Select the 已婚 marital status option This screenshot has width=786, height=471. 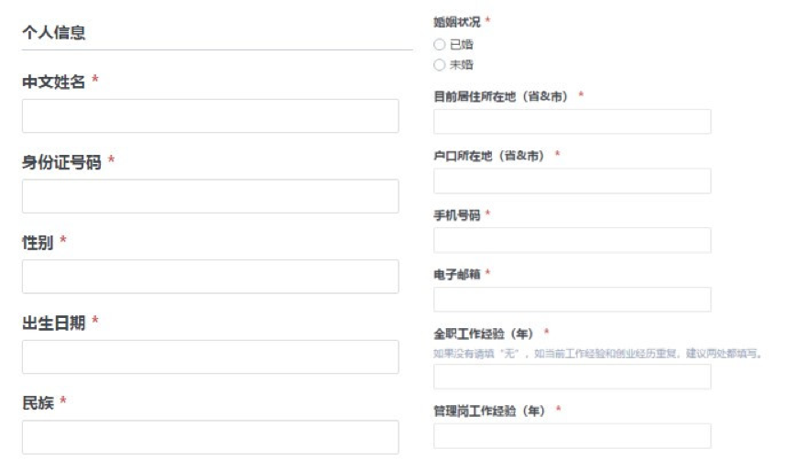pos(440,44)
